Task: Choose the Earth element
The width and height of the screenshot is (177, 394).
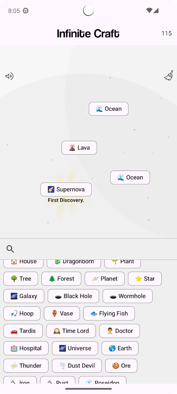Action: (x=120, y=348)
